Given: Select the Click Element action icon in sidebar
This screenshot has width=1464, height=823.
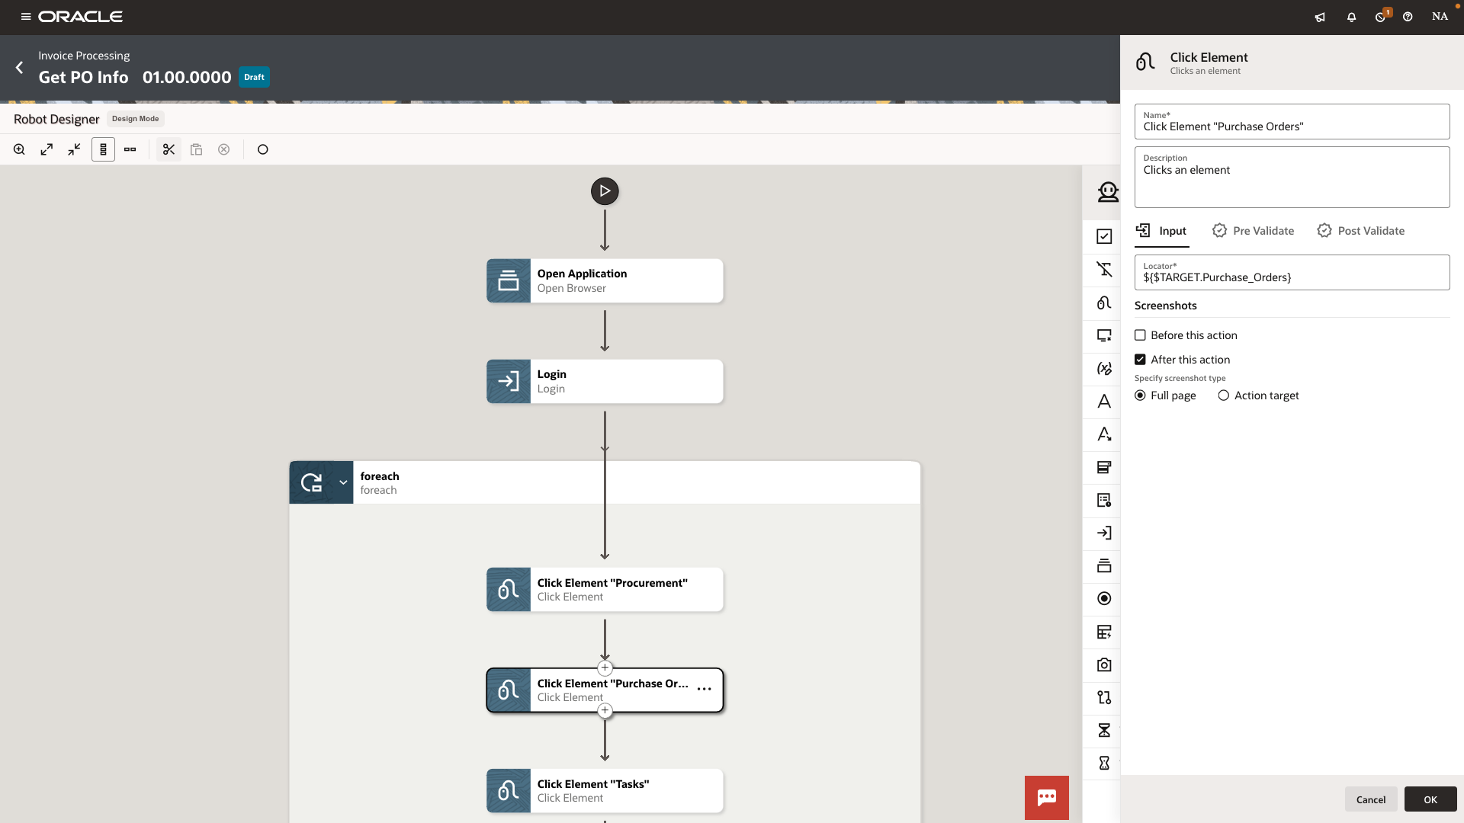Looking at the screenshot, I should click(1103, 303).
